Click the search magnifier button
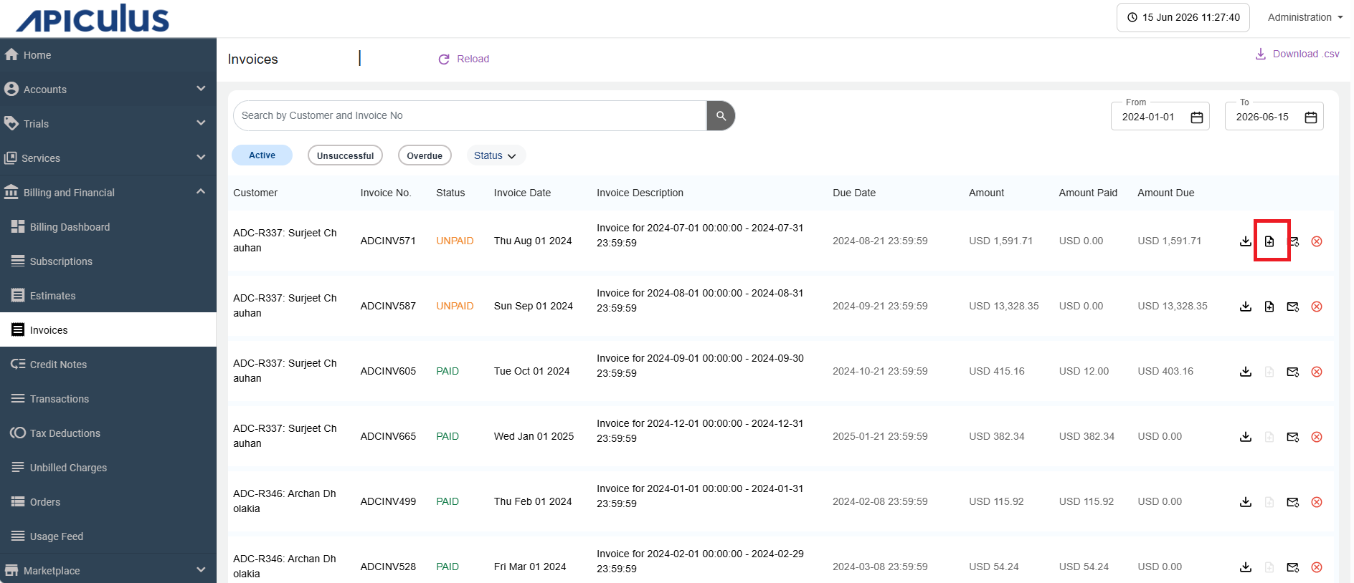Screen dimensions: 1354x583 (721, 116)
